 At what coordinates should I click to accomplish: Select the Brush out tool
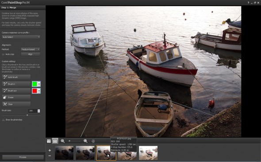16,91
